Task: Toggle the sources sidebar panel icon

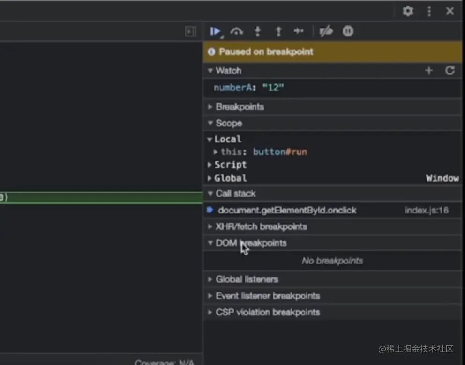Action: (x=190, y=31)
